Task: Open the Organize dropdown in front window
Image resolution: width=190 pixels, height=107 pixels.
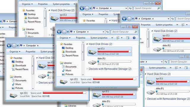Action: click(x=65, y=38)
